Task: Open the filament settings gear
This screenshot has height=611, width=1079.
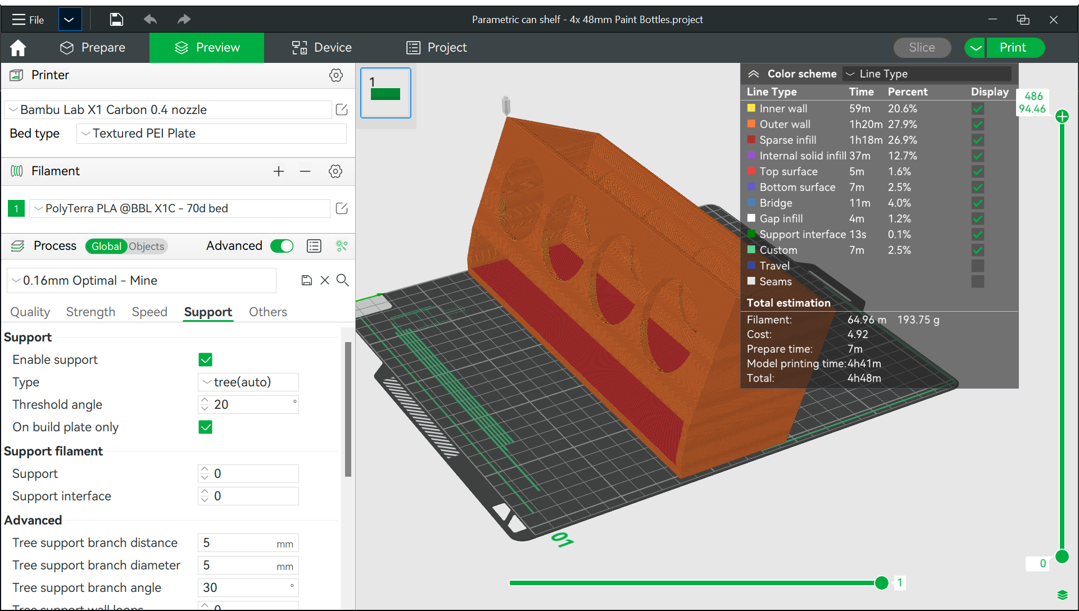Action: click(x=336, y=171)
